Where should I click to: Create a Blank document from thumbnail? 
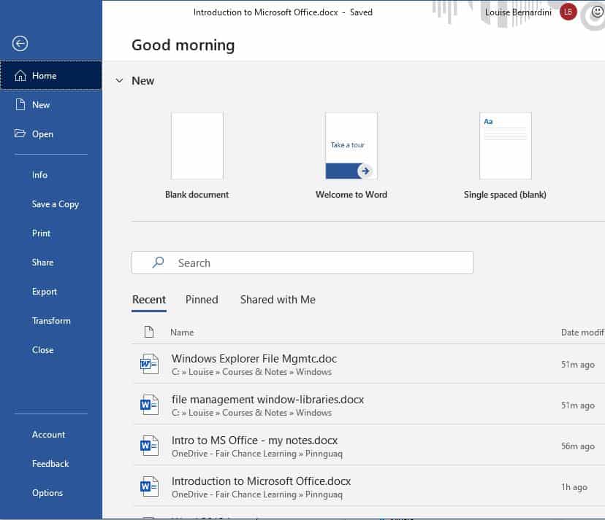pos(197,146)
